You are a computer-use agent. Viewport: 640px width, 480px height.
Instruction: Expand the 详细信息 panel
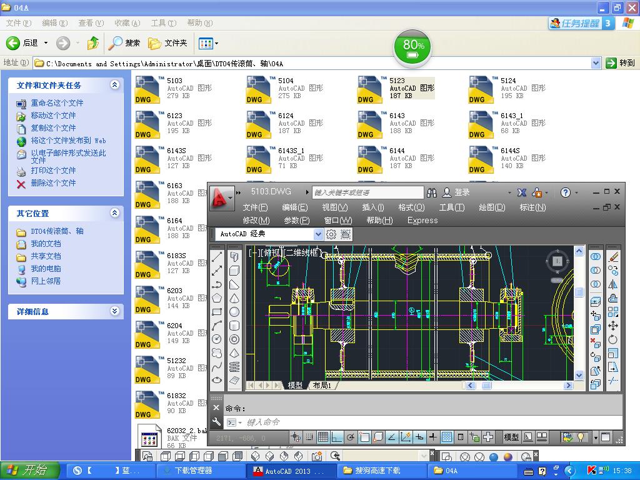coord(114,311)
